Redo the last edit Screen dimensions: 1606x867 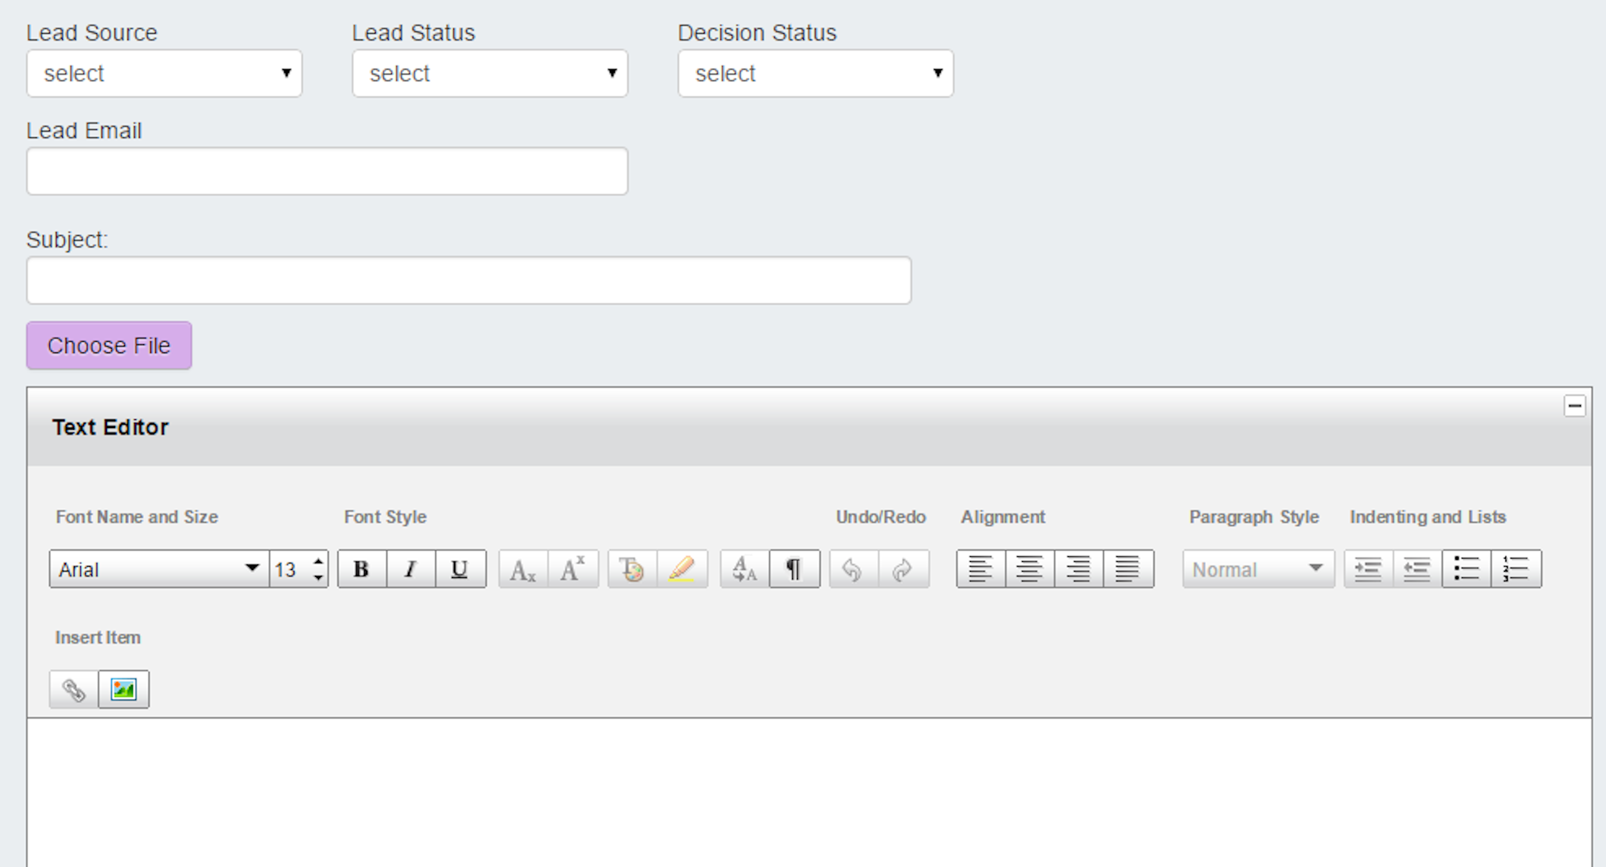[x=903, y=568]
